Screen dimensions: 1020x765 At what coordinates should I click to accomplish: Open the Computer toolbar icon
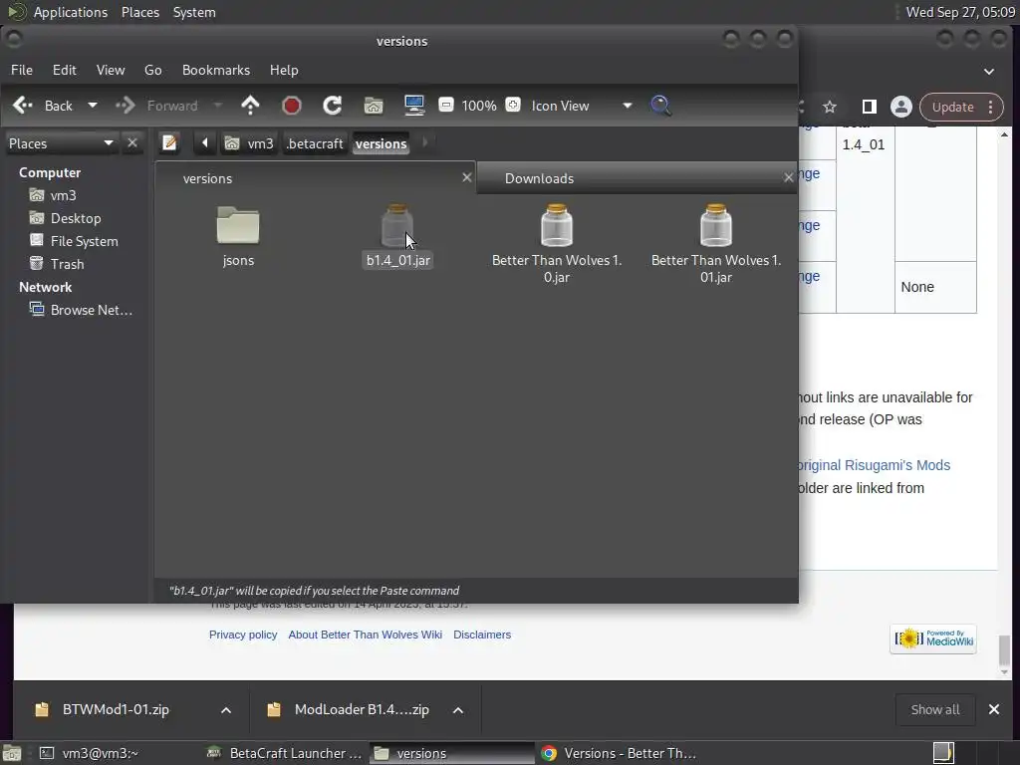pos(414,106)
